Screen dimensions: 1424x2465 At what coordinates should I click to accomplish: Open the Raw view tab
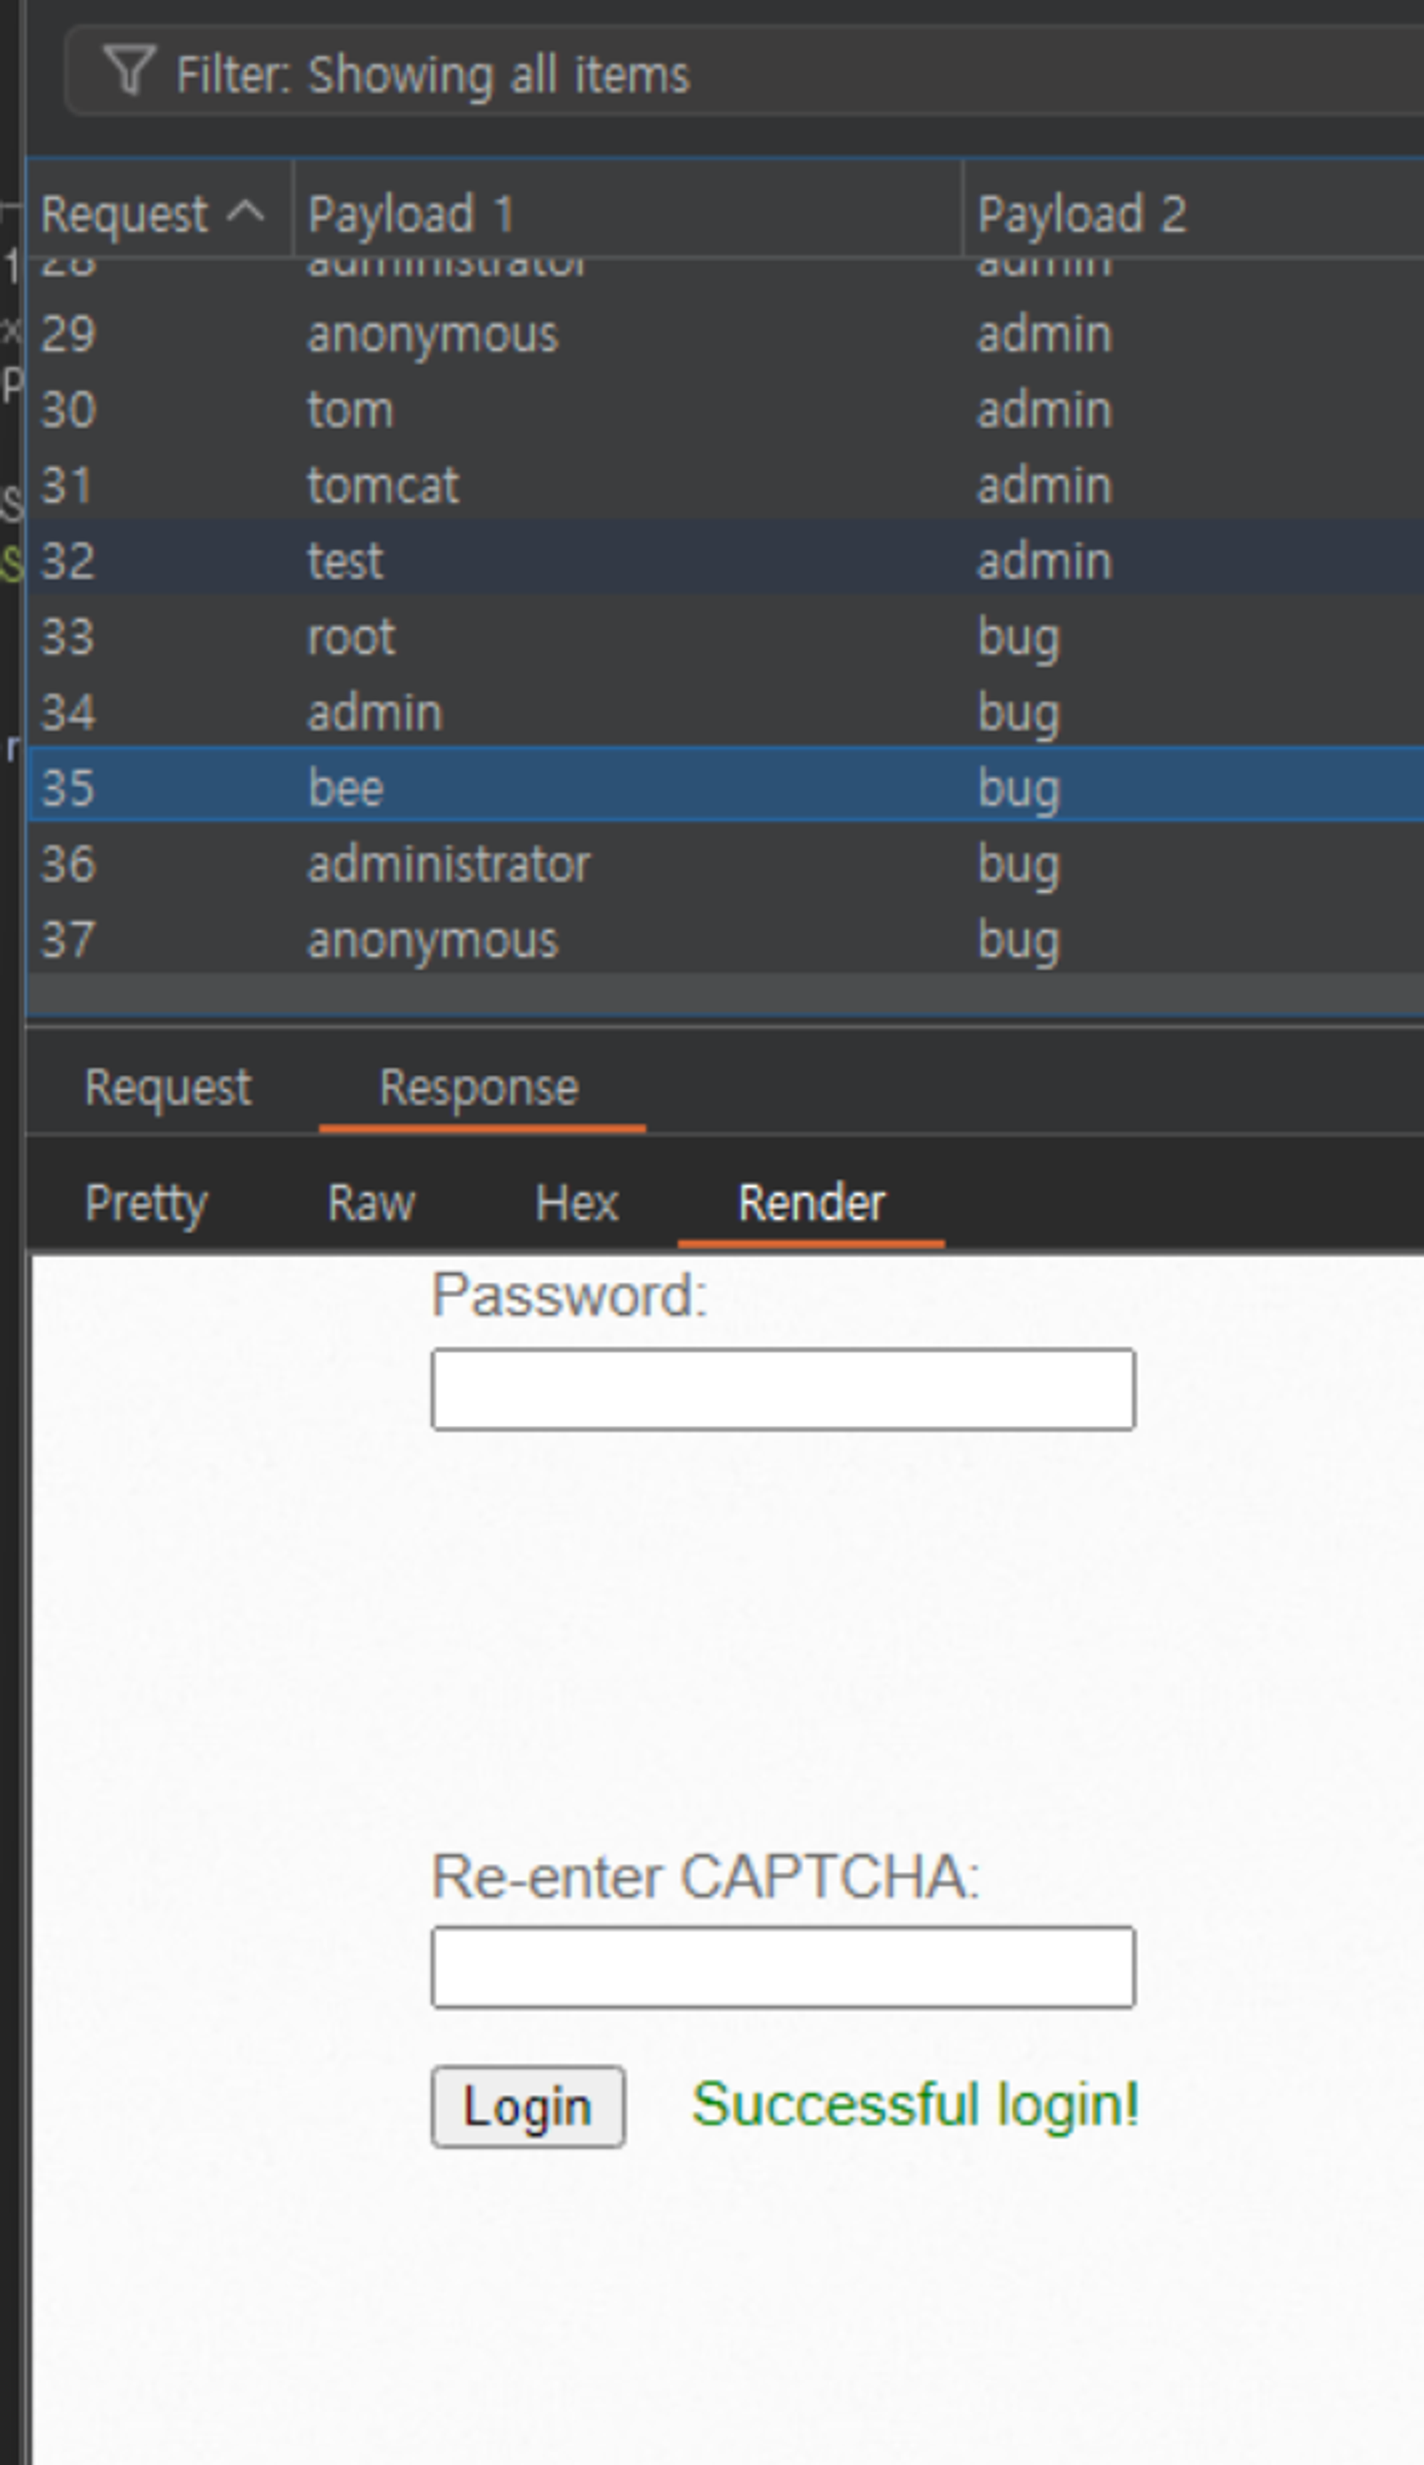[371, 1202]
